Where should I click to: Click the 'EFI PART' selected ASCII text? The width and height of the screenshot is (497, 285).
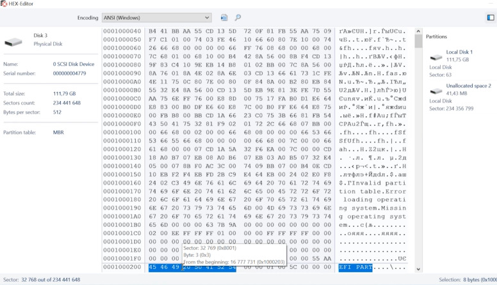pos(355,267)
